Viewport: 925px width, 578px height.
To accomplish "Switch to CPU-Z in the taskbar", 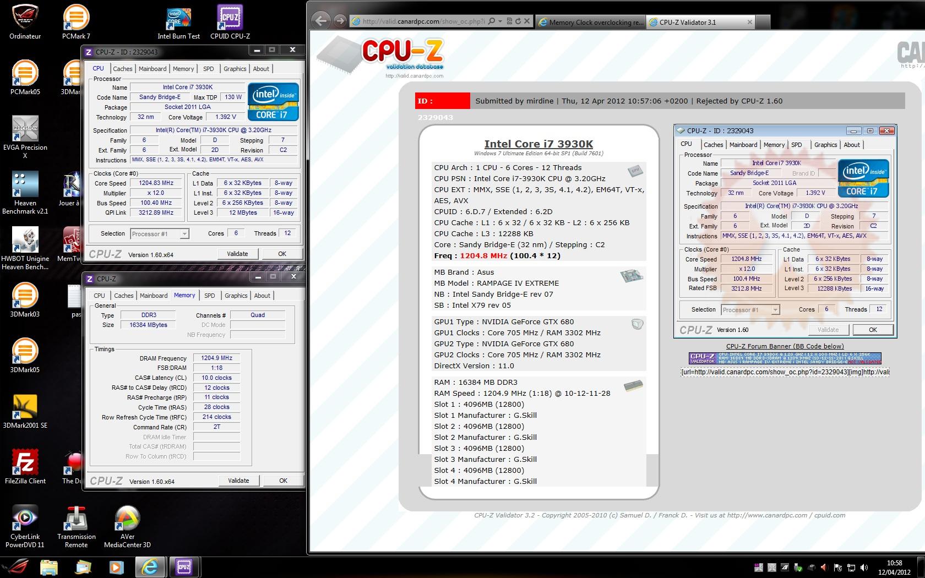I will 184,567.
